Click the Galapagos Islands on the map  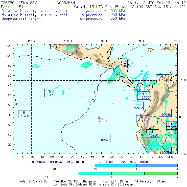102,119
